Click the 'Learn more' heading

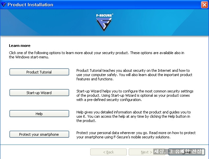(20, 46)
